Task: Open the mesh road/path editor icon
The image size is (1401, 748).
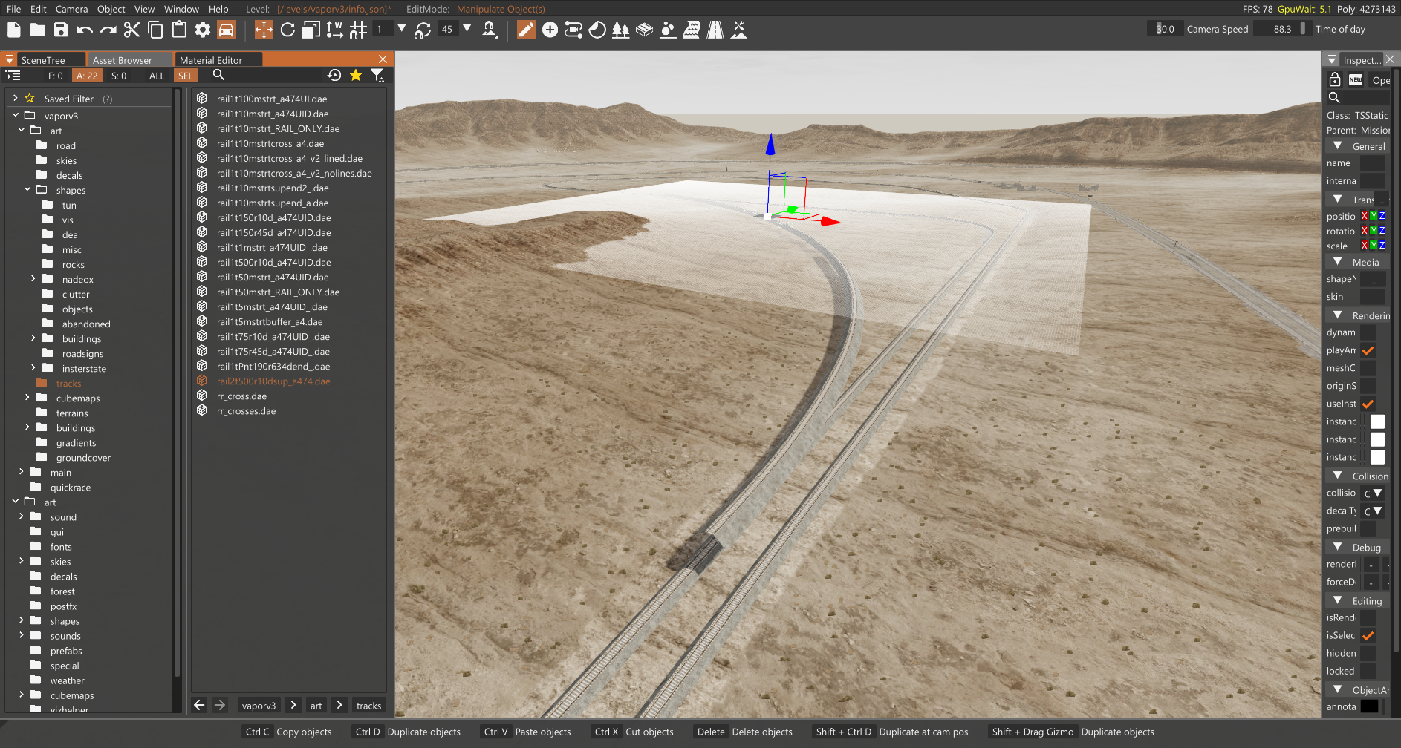Action: point(573,30)
